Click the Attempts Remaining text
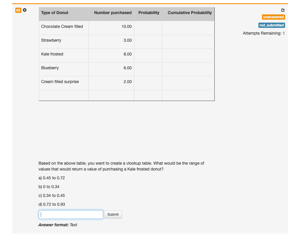The image size is (298, 238). coord(263,33)
